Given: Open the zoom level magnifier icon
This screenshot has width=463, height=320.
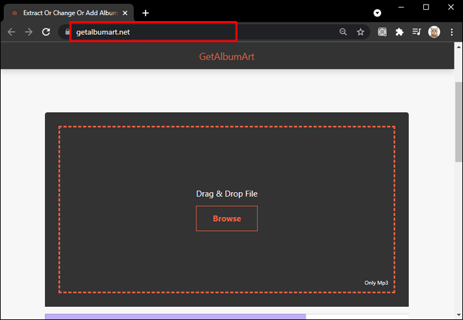Looking at the screenshot, I should click(x=343, y=32).
